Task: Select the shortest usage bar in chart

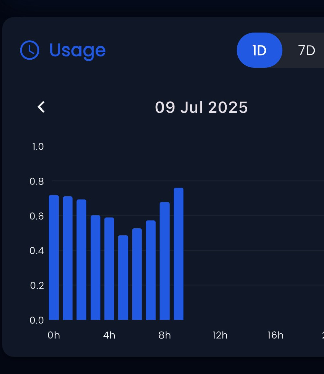Action: pyautogui.click(x=123, y=278)
